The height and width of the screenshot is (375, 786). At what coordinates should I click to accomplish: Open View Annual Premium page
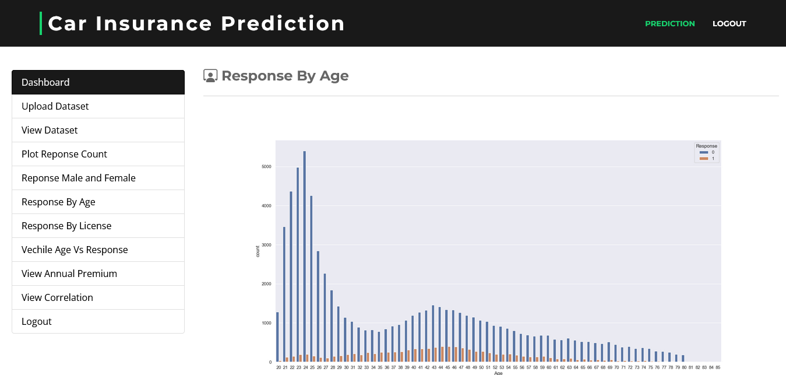click(x=98, y=274)
